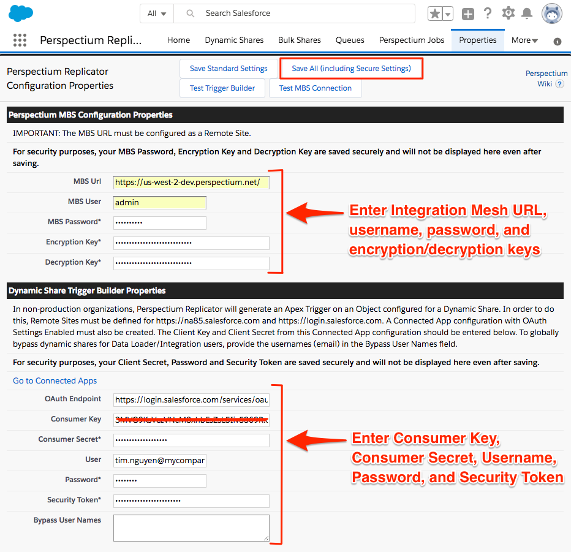Screen dimensions: 571x552
Task: Click the User email field
Action: coord(159,461)
